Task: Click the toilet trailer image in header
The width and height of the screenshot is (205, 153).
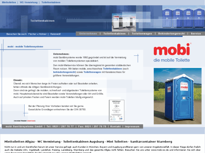Action: 124,23
